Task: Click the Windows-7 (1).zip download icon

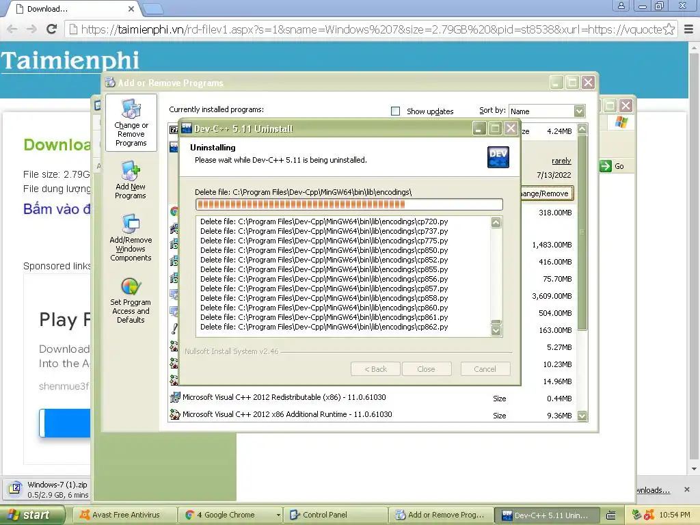Action: 15,488
